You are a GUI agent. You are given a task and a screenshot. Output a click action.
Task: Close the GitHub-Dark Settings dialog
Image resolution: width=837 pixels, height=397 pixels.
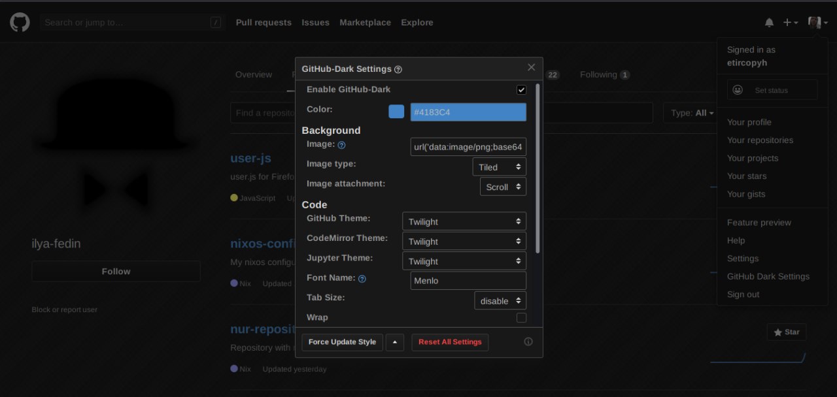pyautogui.click(x=531, y=67)
